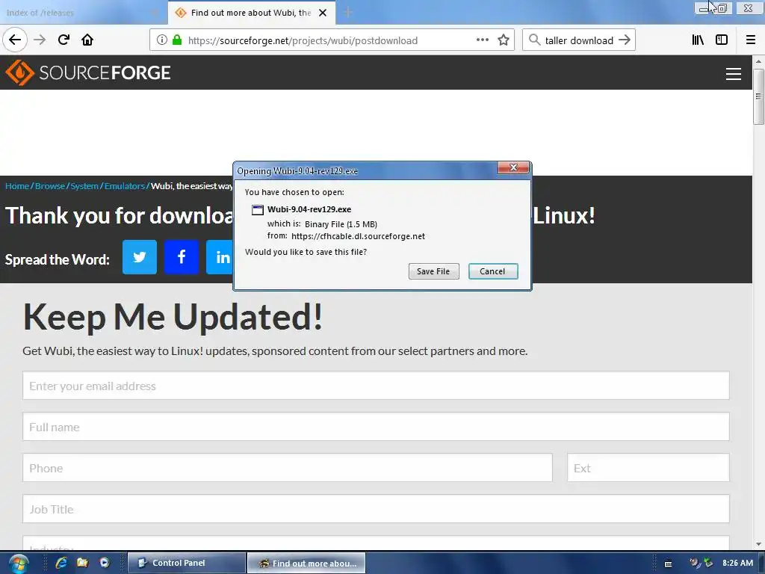Click the page scrollbar down arrow
This screenshot has width=765, height=574.
tap(758, 544)
